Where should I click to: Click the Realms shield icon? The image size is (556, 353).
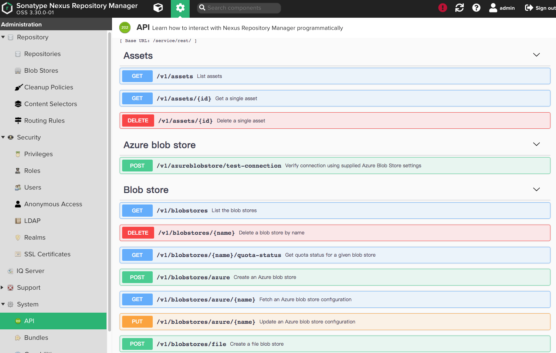point(18,238)
